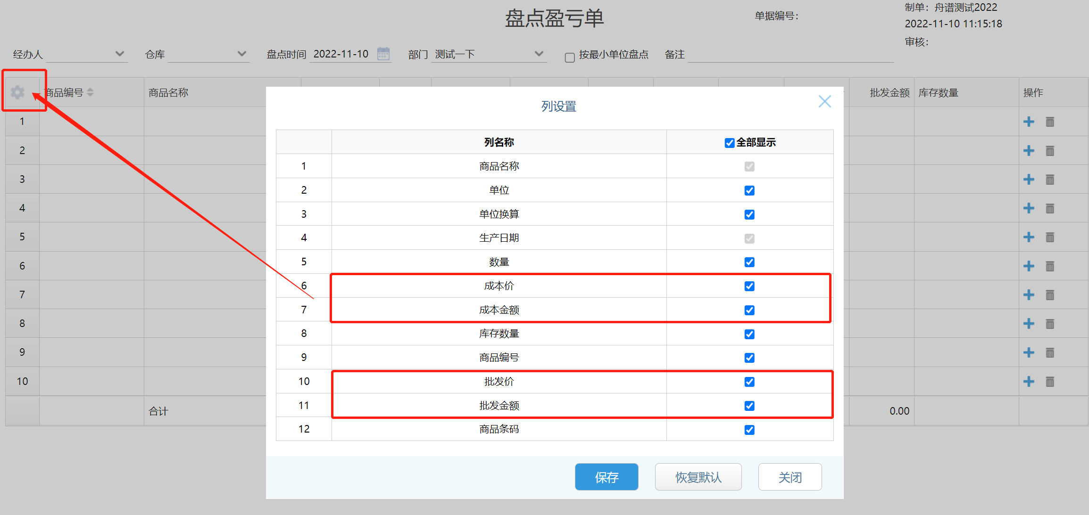Open the 盘点时间 calendar picker
The image size is (1089, 515).
383,54
